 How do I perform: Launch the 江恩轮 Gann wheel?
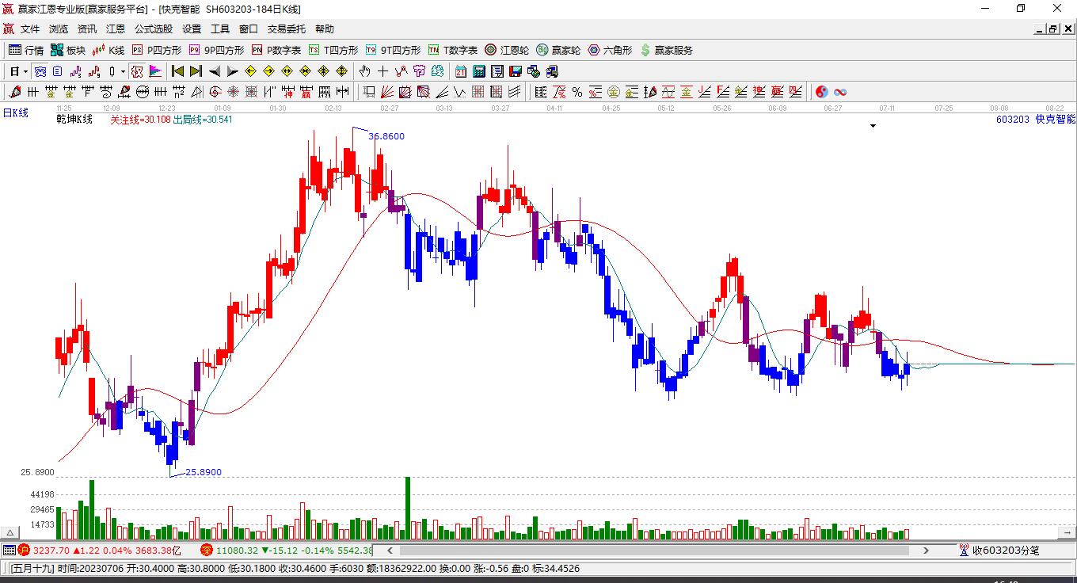(507, 50)
